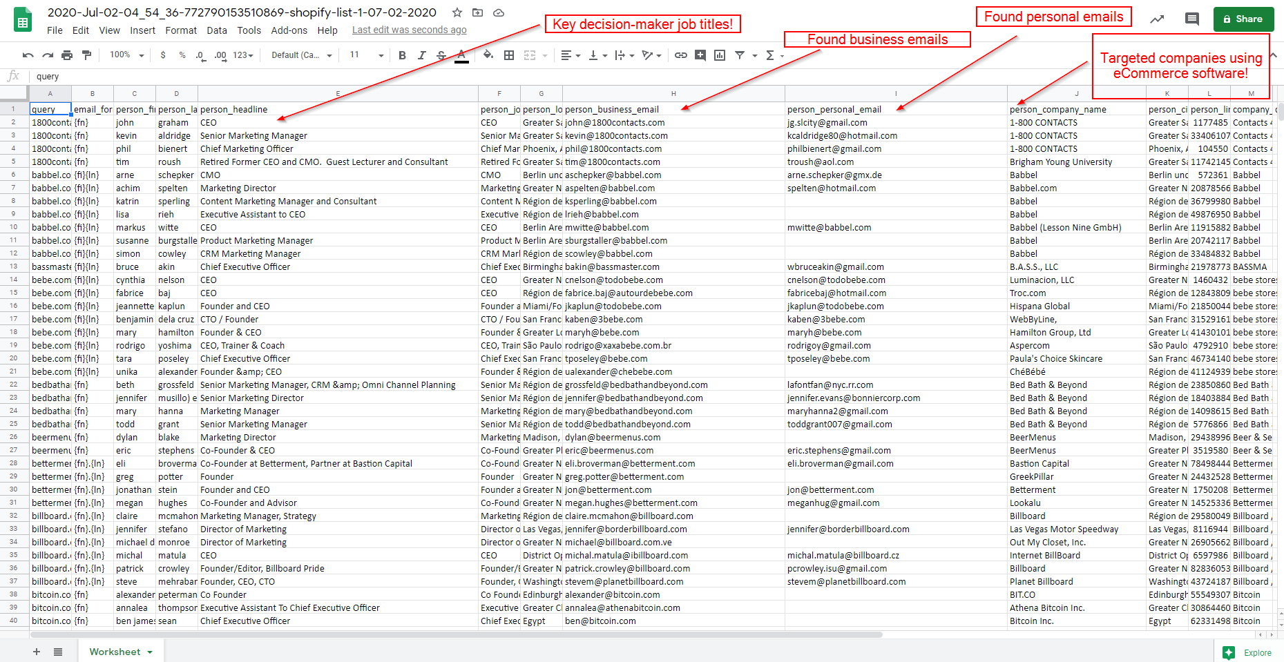The image size is (1284, 662).
Task: Open zoom level dropdown
Action: tap(127, 55)
